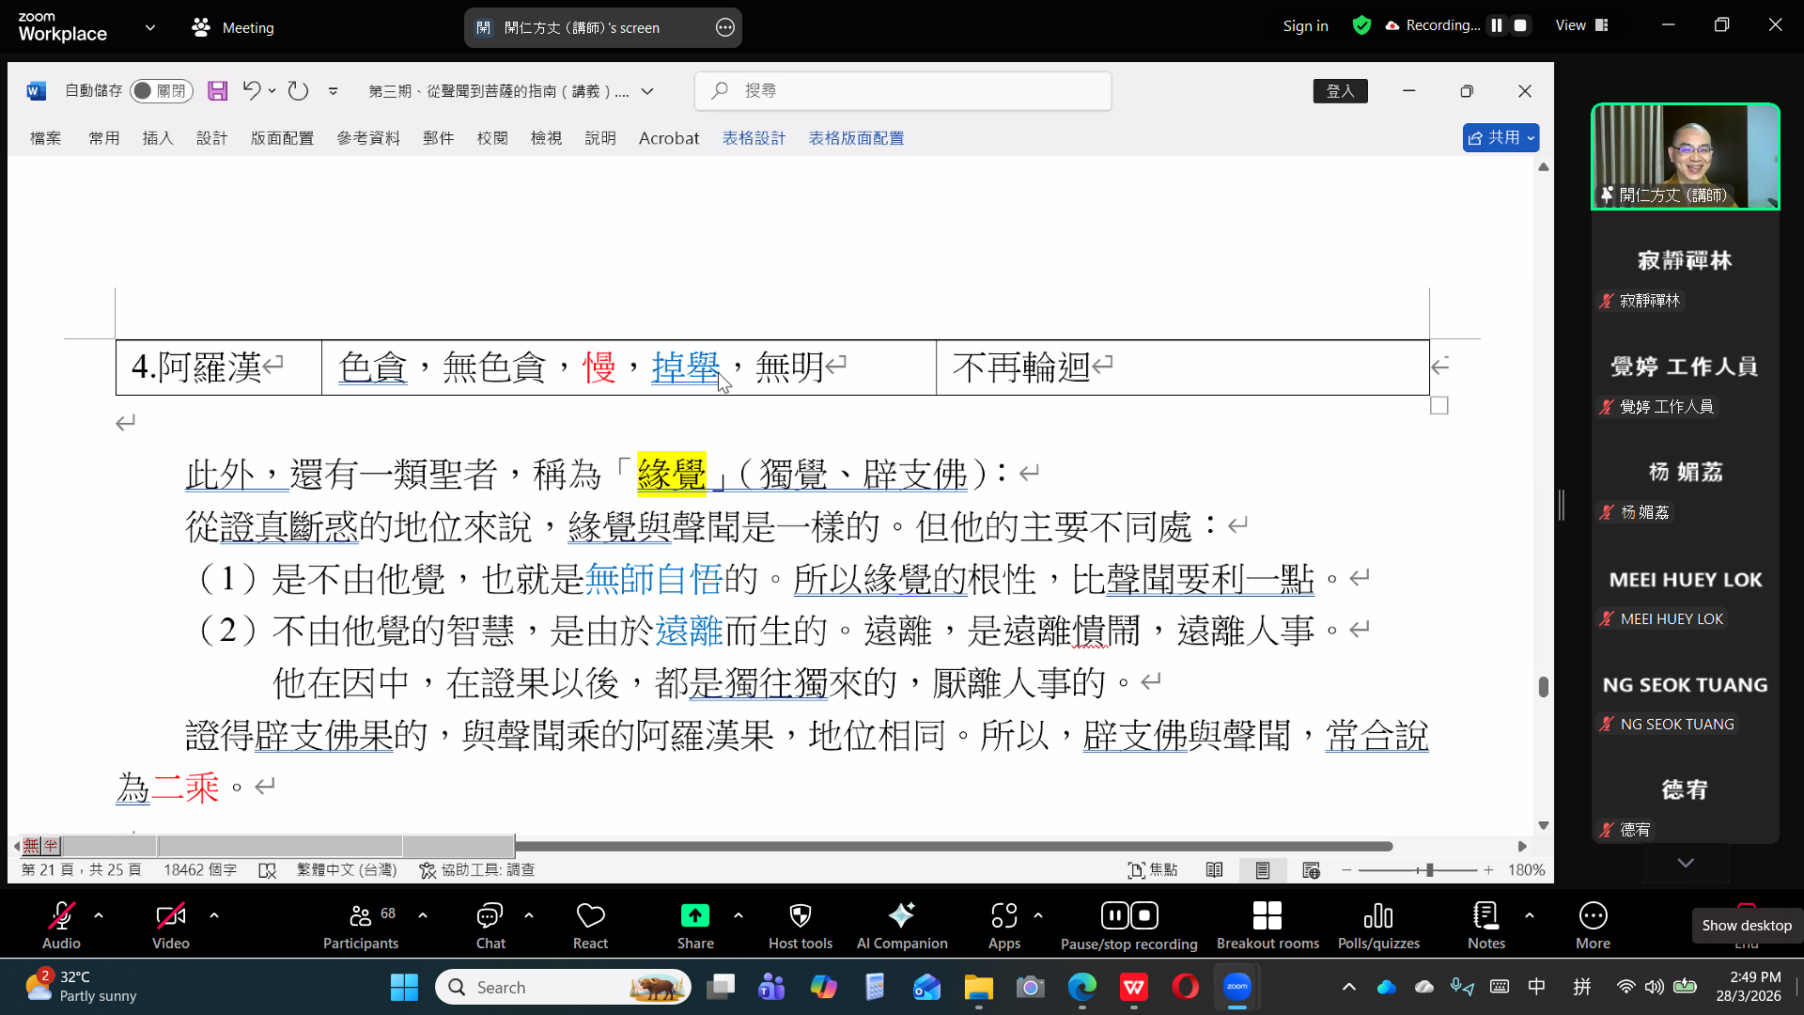Open the Chat panel icon
Image resolution: width=1804 pixels, height=1015 pixels.
pos(490,915)
